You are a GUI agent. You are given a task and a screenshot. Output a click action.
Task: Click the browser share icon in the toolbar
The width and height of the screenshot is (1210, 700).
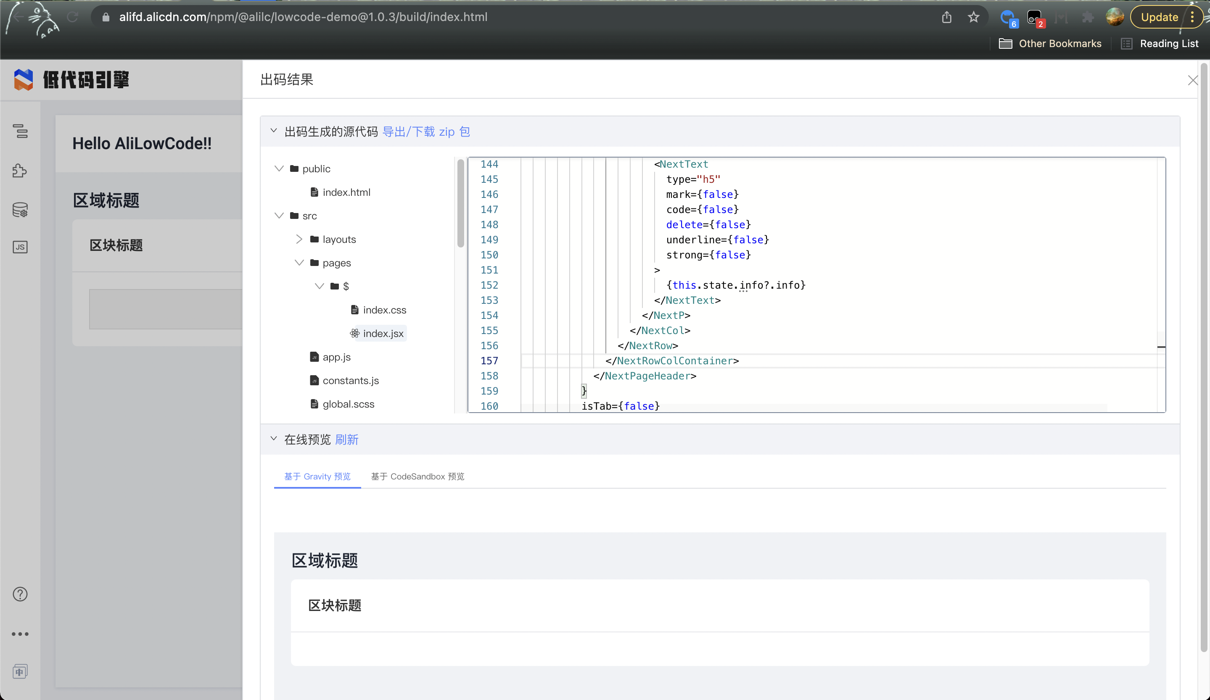point(946,17)
